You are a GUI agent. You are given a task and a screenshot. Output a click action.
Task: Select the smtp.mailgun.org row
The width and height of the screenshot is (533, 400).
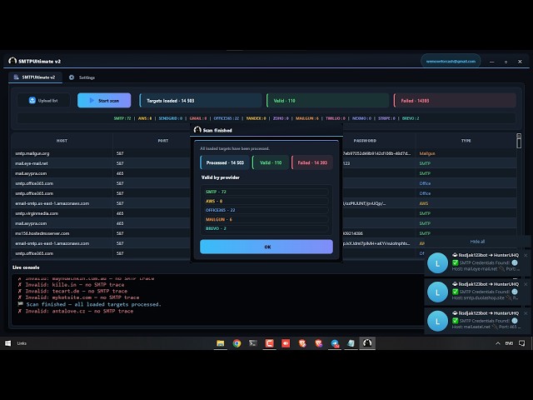pos(264,153)
